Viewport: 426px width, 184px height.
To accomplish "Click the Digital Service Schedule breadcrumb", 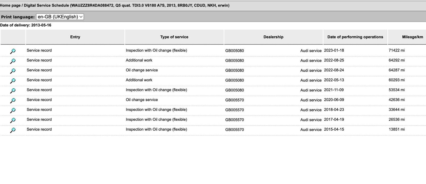I will pyautogui.click(x=46, y=5).
